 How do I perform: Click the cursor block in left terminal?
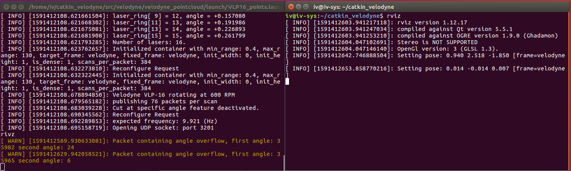point(3,167)
